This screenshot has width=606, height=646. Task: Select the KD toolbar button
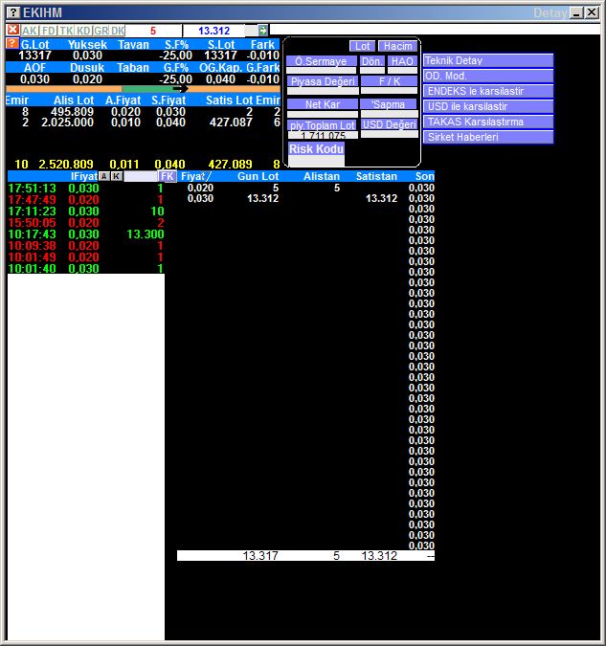coord(83,31)
